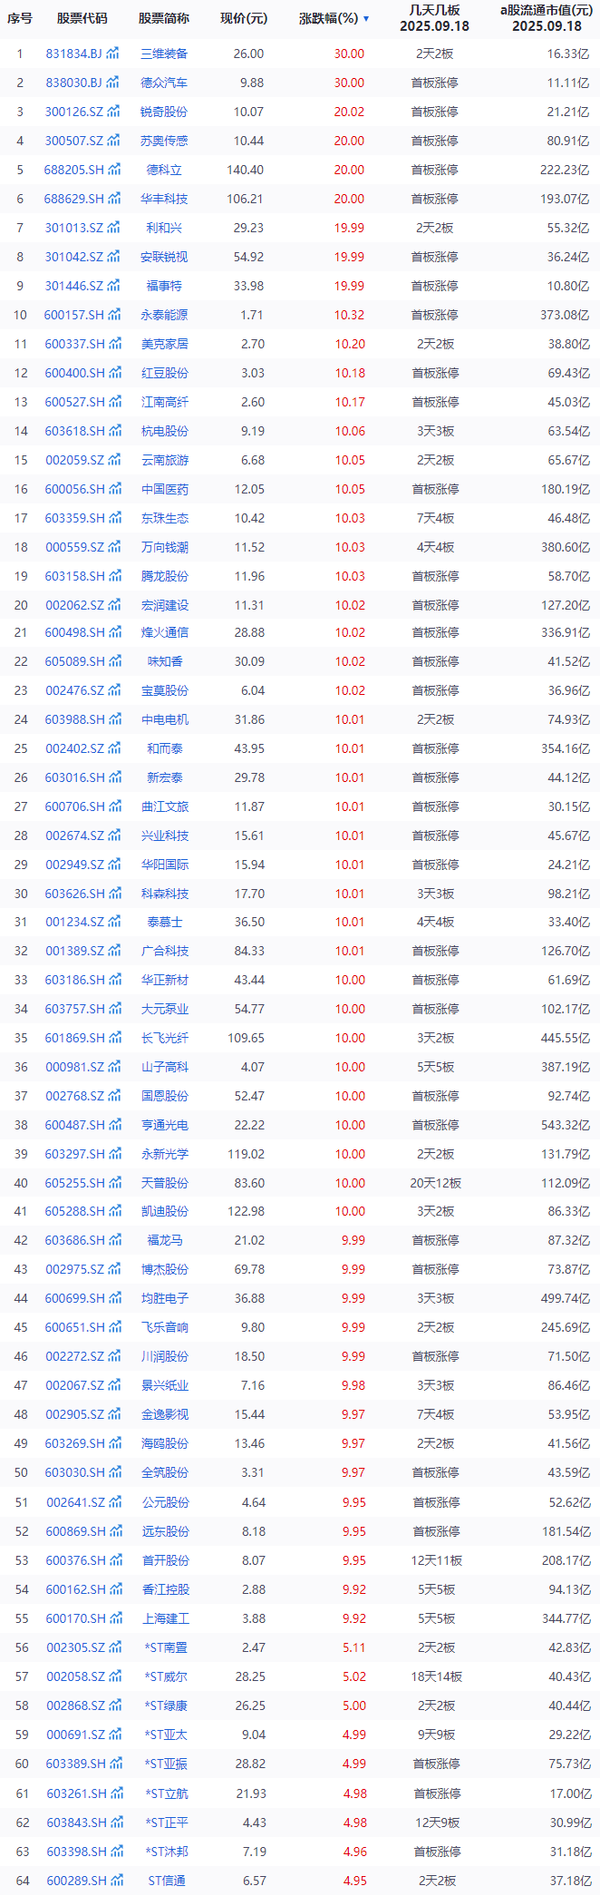Open stock name link *ST威尔

coord(167,1676)
